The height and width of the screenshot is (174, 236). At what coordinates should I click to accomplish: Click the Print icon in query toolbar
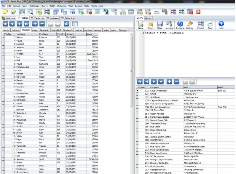[x=210, y=25]
